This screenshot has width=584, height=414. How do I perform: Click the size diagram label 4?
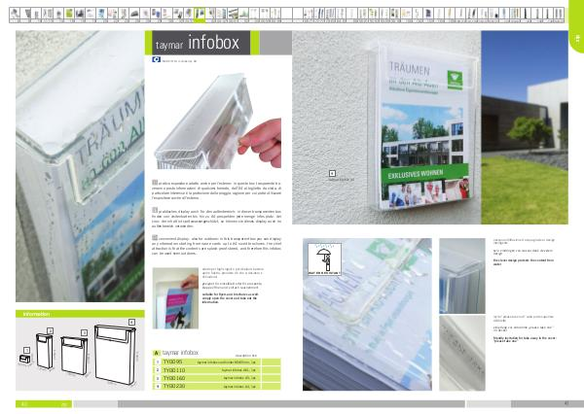[x=131, y=322]
